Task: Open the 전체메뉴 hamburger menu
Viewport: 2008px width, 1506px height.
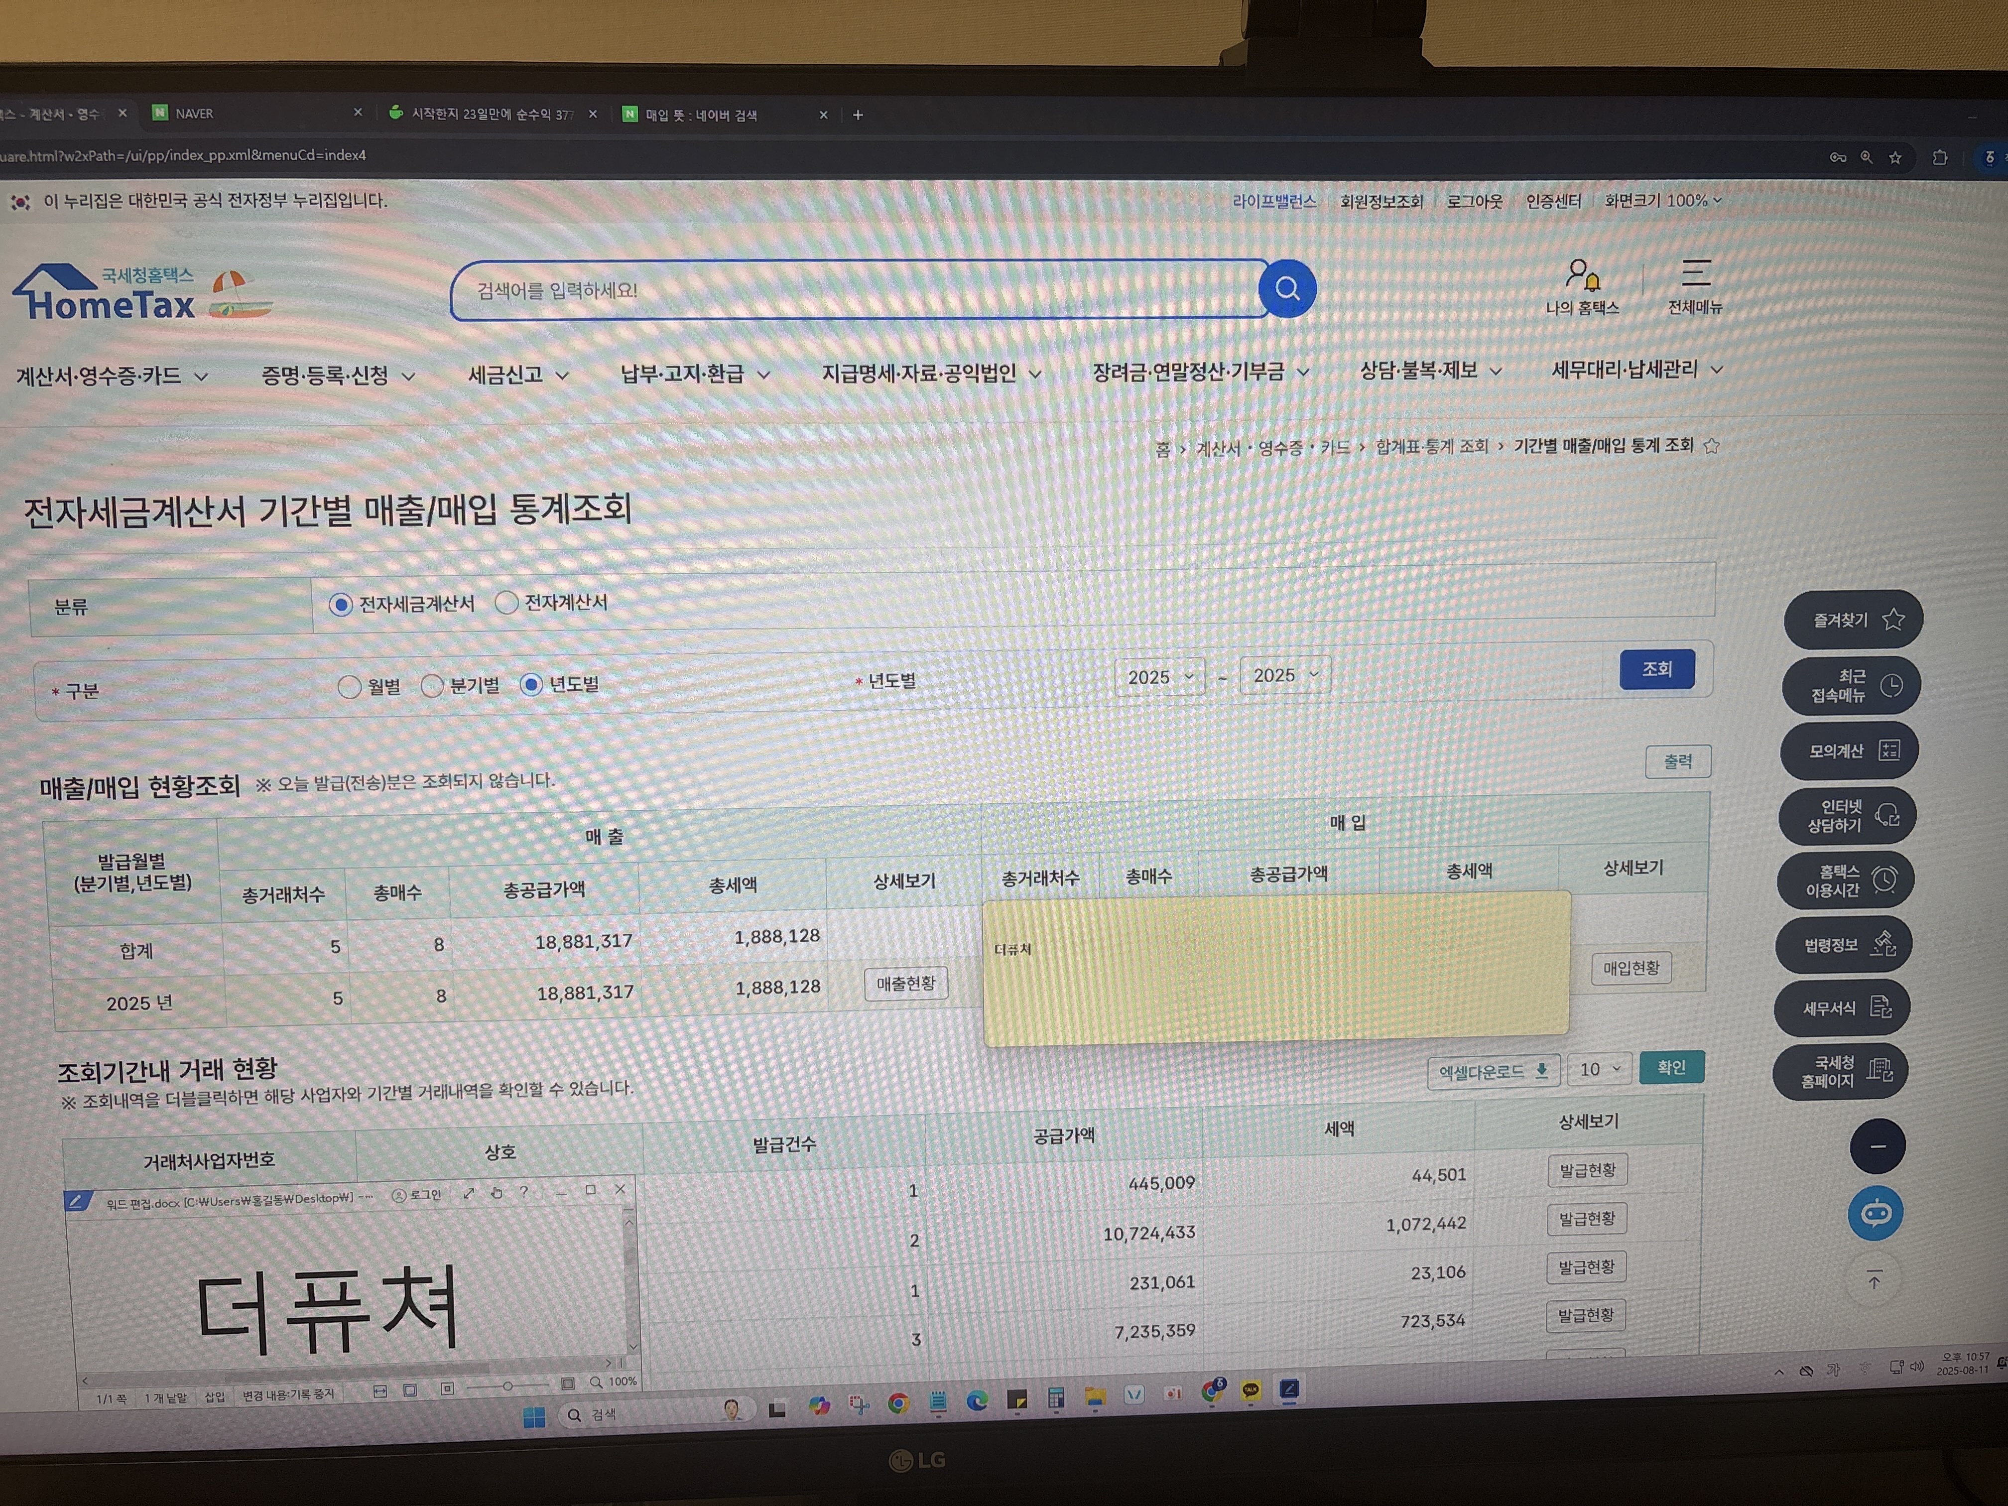Action: [1695, 287]
